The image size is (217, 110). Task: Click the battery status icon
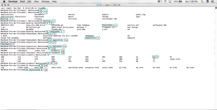tap(180, 2)
